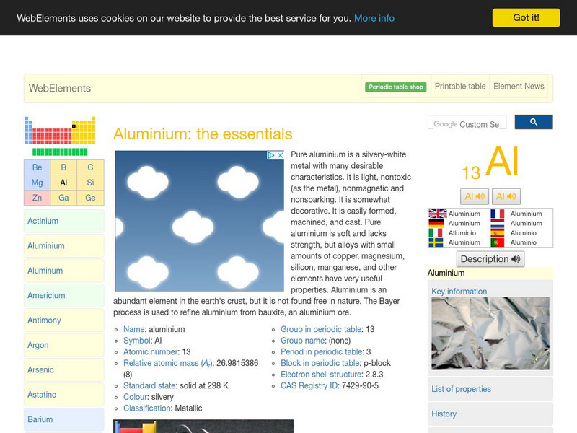Play the second Al audio speaker icon

pyautogui.click(x=506, y=196)
